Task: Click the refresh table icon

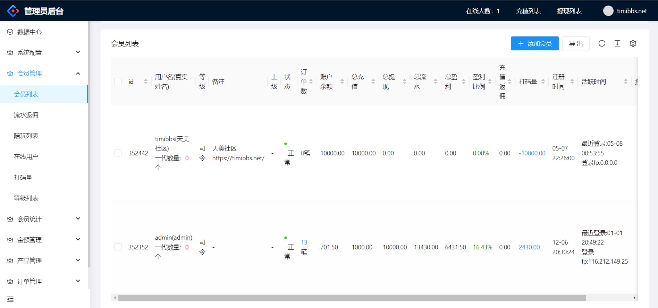Action: pyautogui.click(x=602, y=43)
